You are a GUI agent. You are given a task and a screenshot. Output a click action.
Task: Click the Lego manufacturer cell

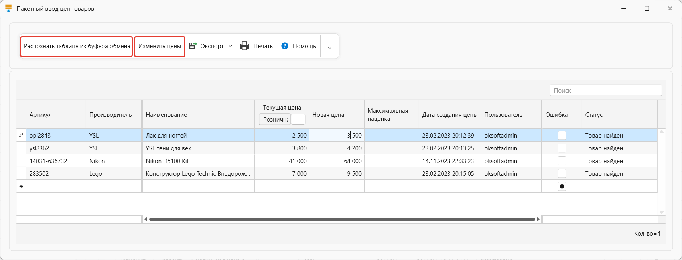click(114, 173)
